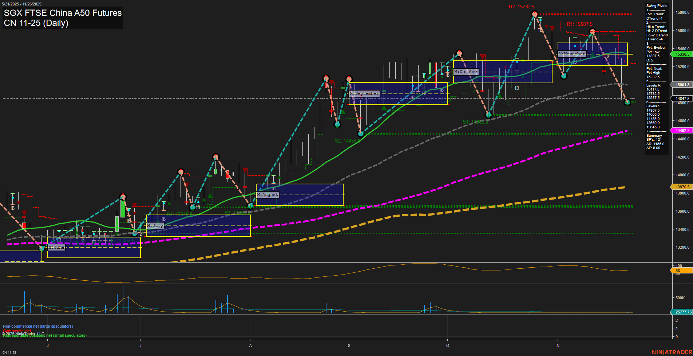Click the latest swing low pivot marker near 14847.5
This screenshot has height=356, width=693.
pyautogui.click(x=627, y=103)
